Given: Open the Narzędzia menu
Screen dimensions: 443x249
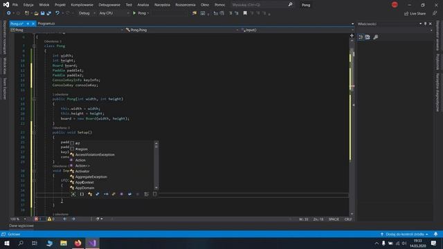Looking at the screenshot, I should [x=162, y=5].
